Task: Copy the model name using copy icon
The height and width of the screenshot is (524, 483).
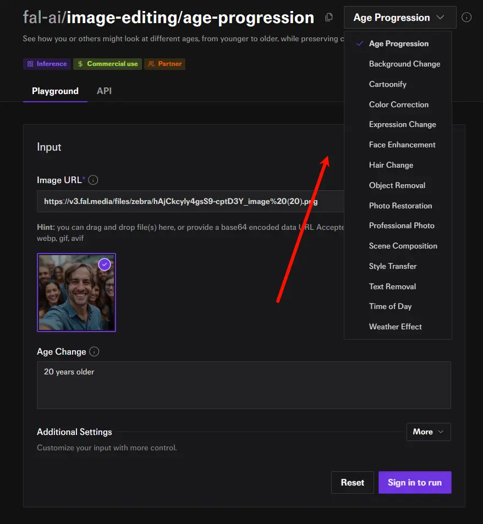Action: [329, 18]
